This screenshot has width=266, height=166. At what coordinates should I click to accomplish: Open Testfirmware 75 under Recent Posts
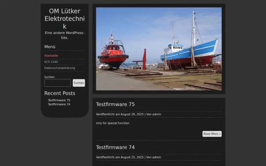59,100
